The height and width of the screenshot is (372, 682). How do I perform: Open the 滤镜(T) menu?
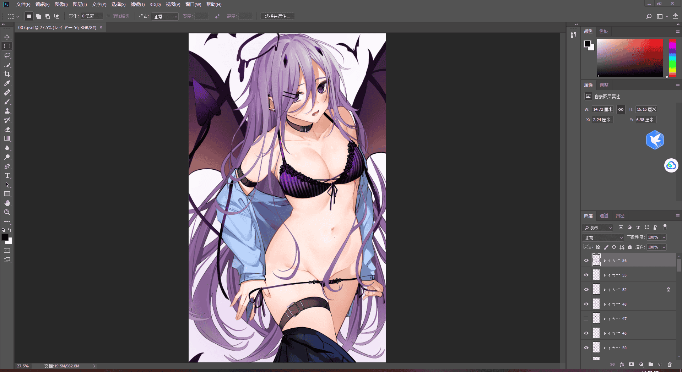tap(137, 4)
